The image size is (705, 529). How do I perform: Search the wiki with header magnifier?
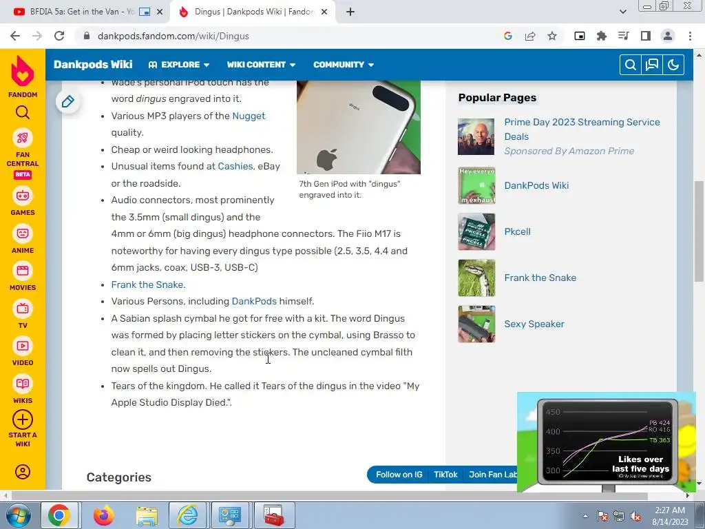[631, 65]
